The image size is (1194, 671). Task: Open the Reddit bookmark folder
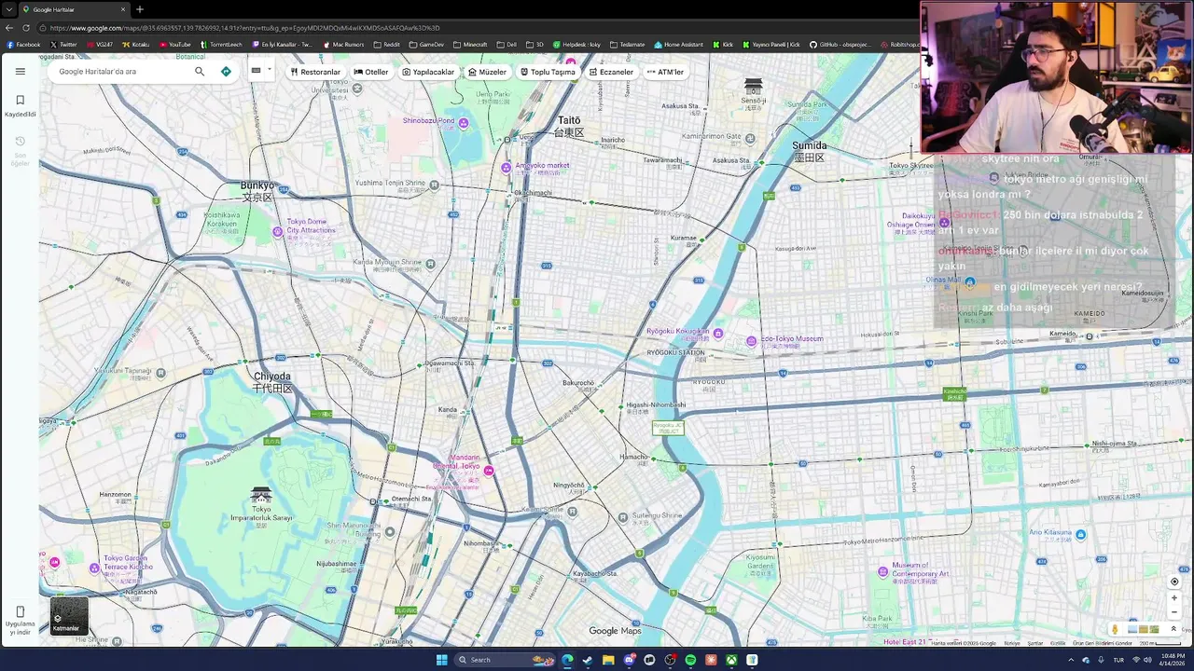386,45
